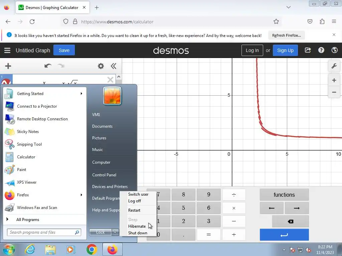Click the muted volume tray icon
The image size is (342, 256).
308,250
